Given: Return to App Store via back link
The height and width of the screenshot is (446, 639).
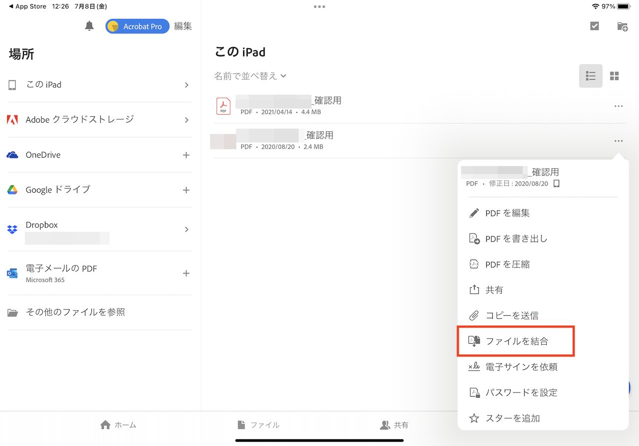Looking at the screenshot, I should 27,6.
